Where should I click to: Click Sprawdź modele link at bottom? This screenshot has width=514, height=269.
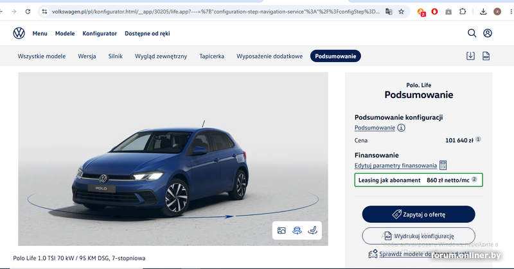click(425, 254)
